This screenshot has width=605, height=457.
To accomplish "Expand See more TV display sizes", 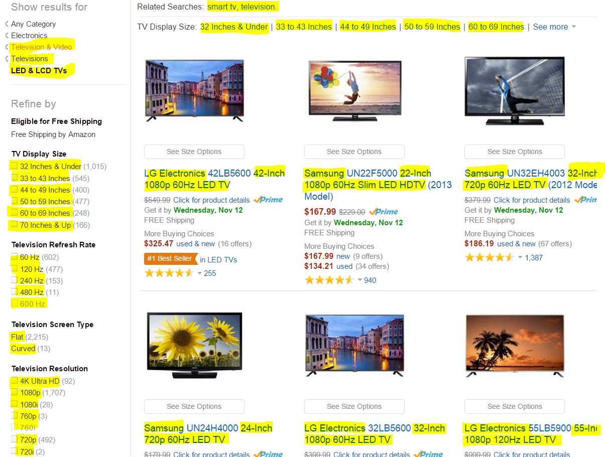I will click(554, 27).
